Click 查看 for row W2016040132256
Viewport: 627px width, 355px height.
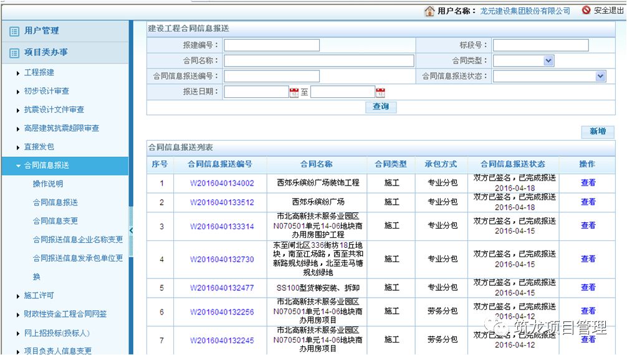coord(588,311)
